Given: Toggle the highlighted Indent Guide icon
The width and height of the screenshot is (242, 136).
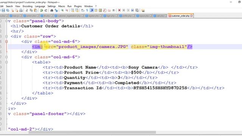Looking at the screenshot, I should click(x=92, y=11).
